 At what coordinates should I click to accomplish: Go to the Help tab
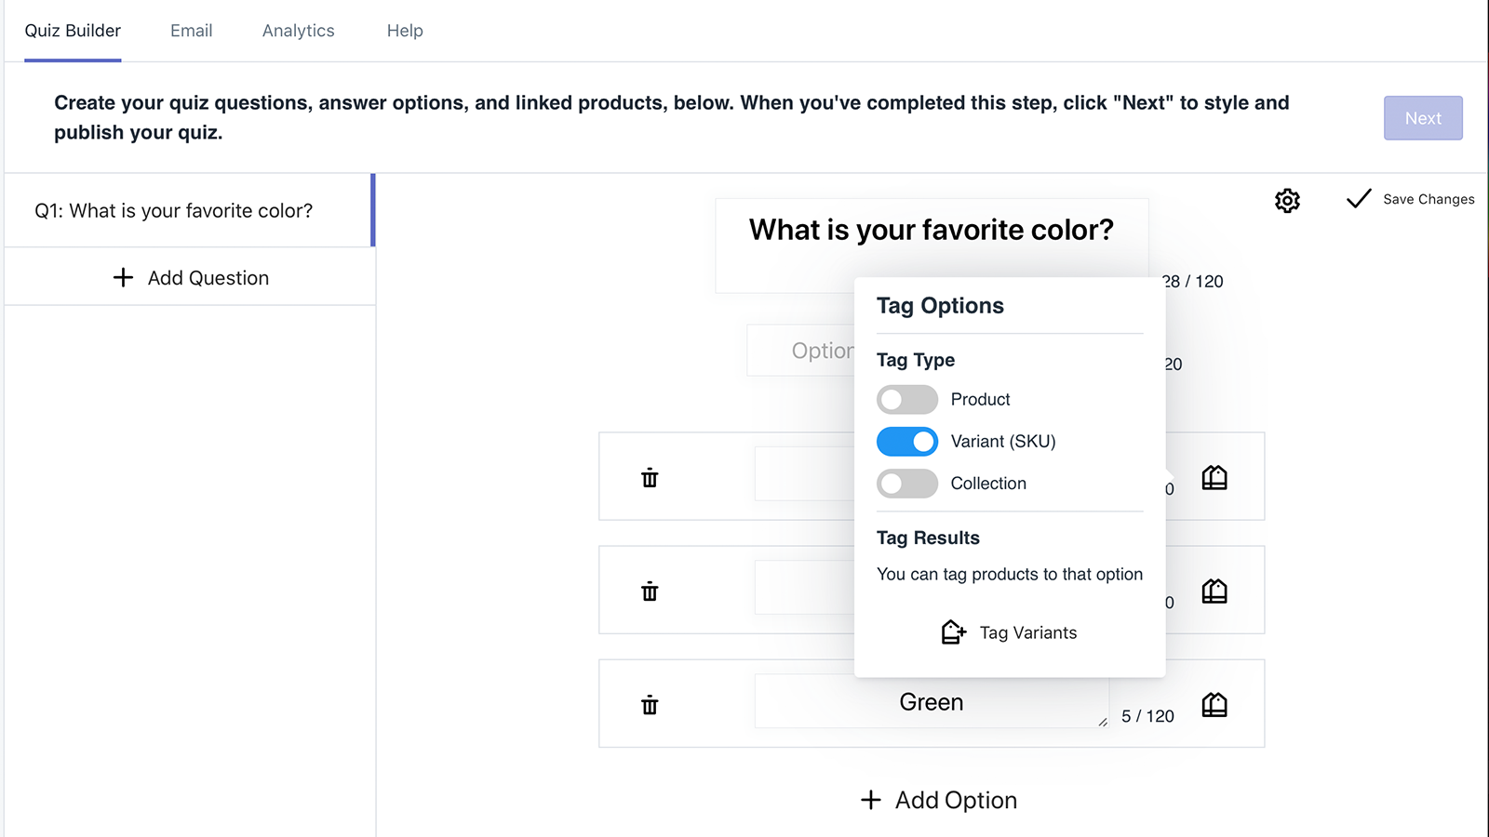pyautogui.click(x=405, y=31)
